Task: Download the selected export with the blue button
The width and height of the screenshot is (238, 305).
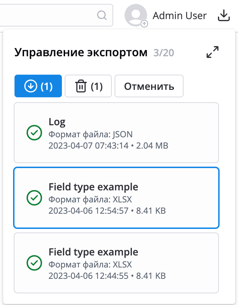Action: [38, 86]
